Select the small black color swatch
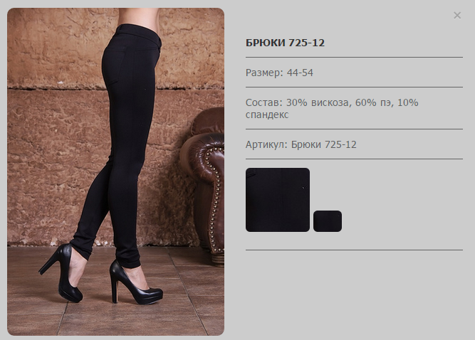475x340 pixels. tap(328, 221)
